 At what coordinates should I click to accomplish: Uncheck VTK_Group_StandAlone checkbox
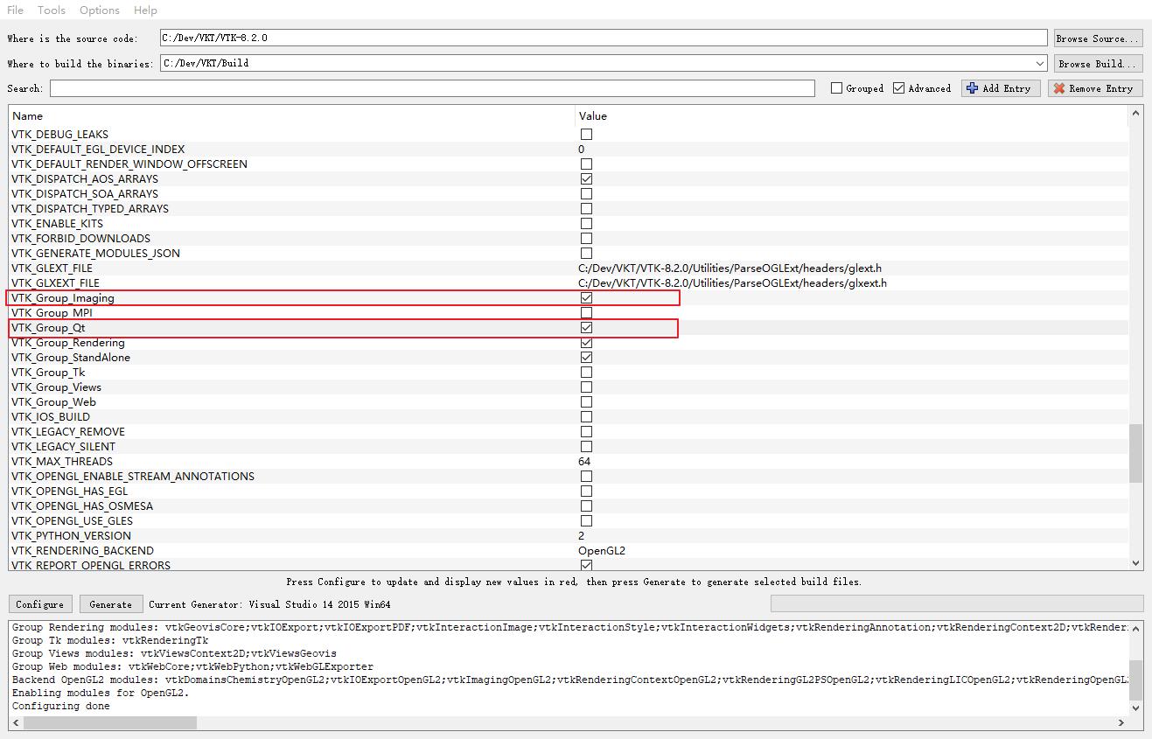(586, 358)
